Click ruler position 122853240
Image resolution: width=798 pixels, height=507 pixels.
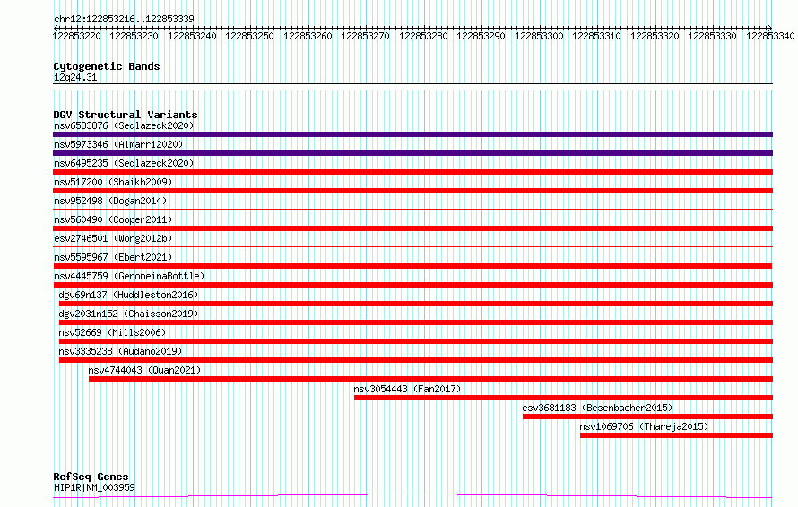click(x=192, y=36)
